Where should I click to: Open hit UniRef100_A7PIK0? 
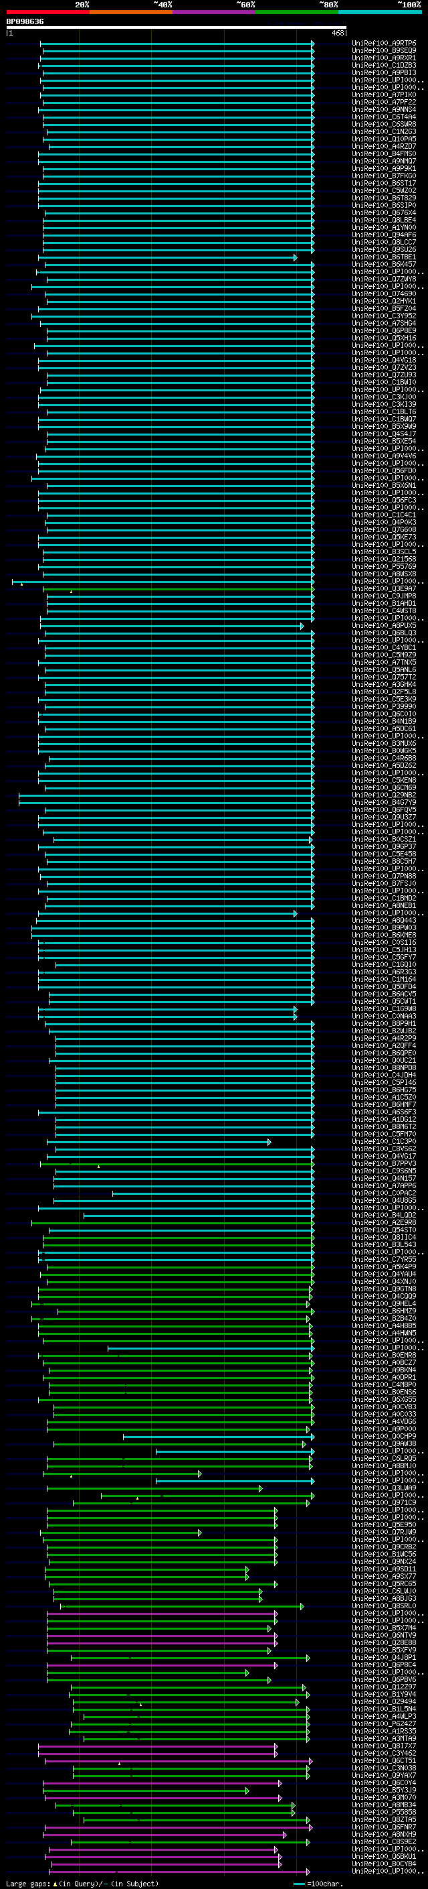(383, 94)
